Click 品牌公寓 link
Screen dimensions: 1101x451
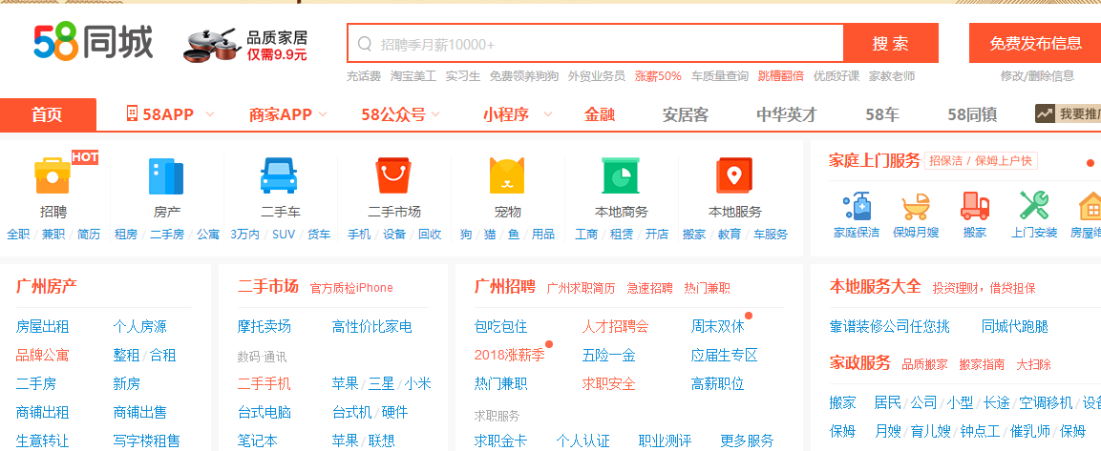[x=42, y=355]
